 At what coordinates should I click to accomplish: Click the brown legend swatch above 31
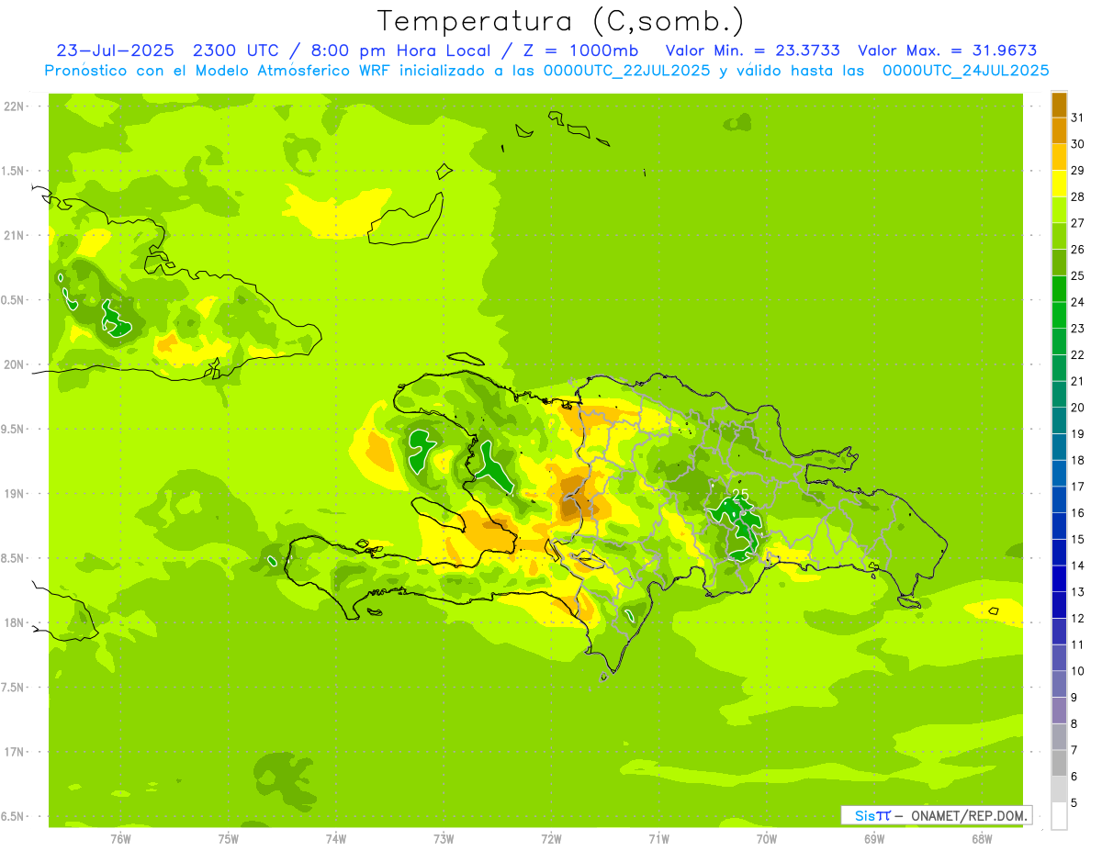click(x=1059, y=106)
